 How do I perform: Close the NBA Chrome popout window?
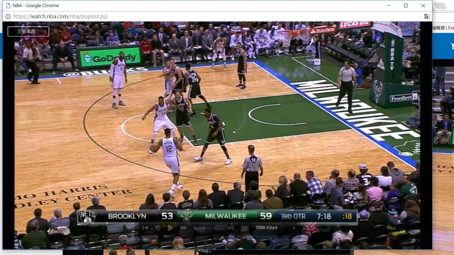(423, 6)
